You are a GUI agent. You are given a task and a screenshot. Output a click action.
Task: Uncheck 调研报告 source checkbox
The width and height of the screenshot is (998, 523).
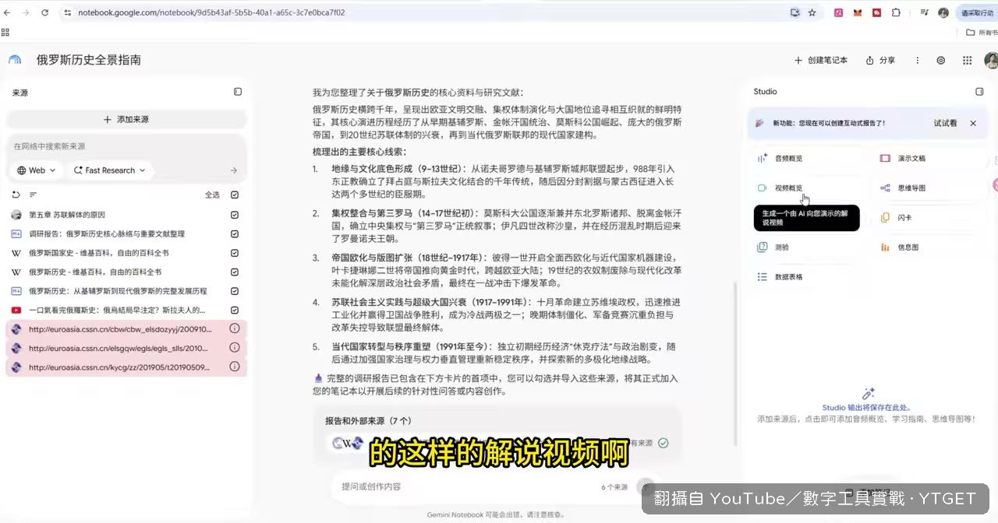[235, 234]
